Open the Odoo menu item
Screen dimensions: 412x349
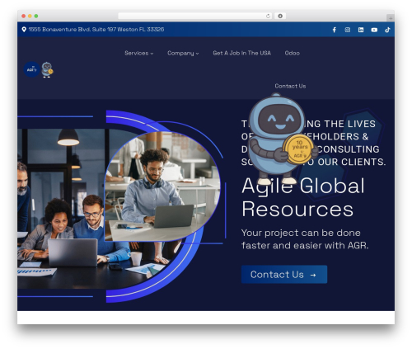coord(292,53)
